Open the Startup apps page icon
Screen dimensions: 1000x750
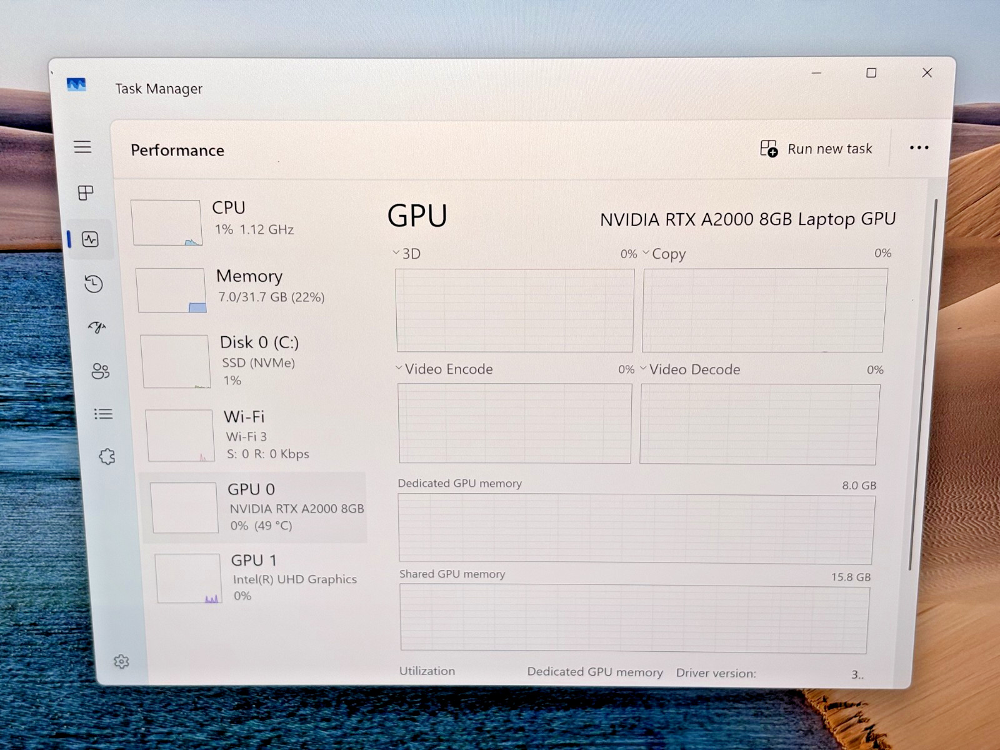[97, 327]
